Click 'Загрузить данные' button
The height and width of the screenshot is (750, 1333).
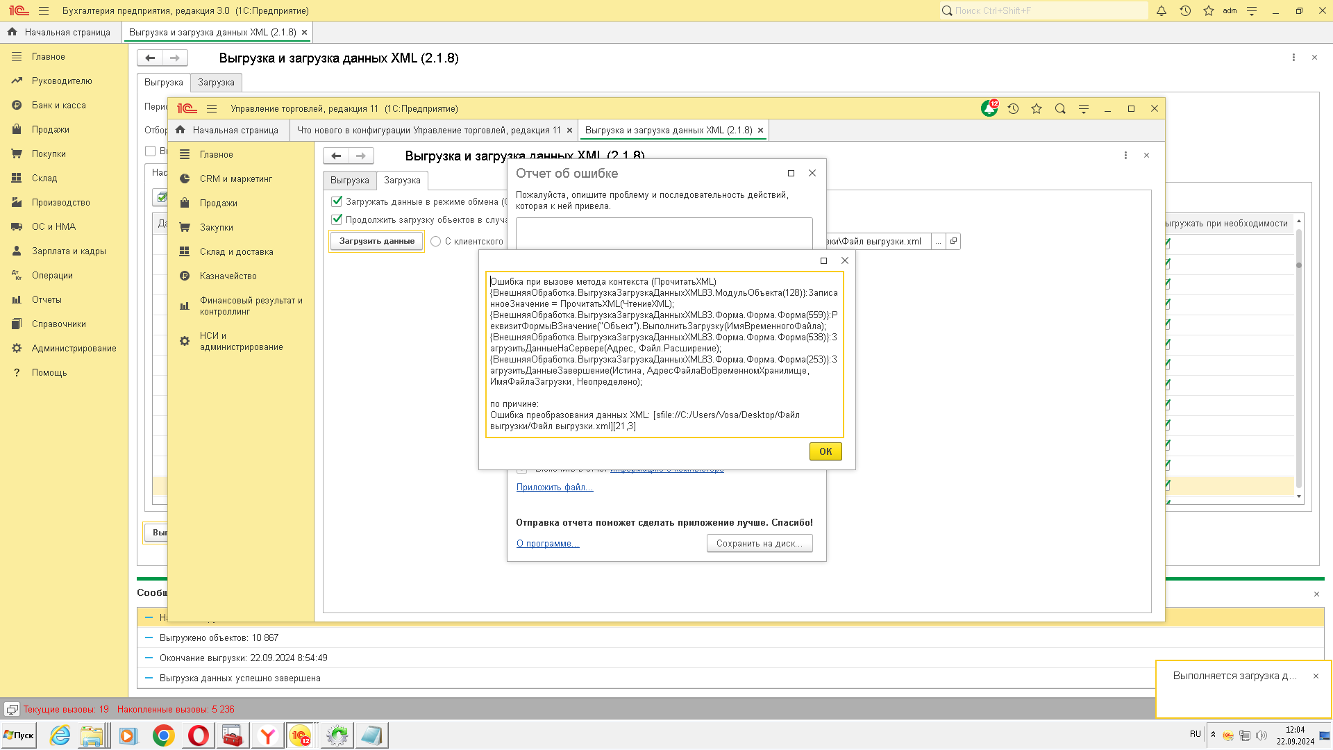click(376, 241)
